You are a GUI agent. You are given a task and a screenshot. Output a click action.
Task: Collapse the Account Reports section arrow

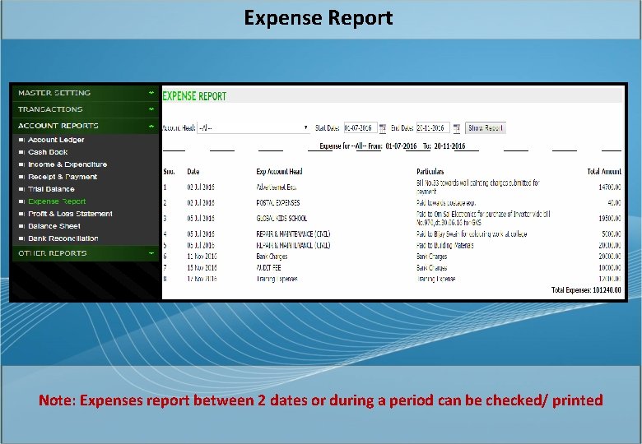[x=151, y=126]
